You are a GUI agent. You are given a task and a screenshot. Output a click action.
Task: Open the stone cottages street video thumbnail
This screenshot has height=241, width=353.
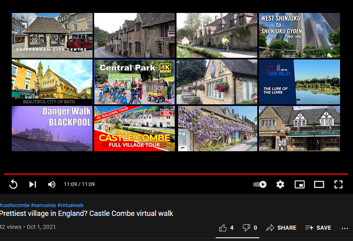134,35
